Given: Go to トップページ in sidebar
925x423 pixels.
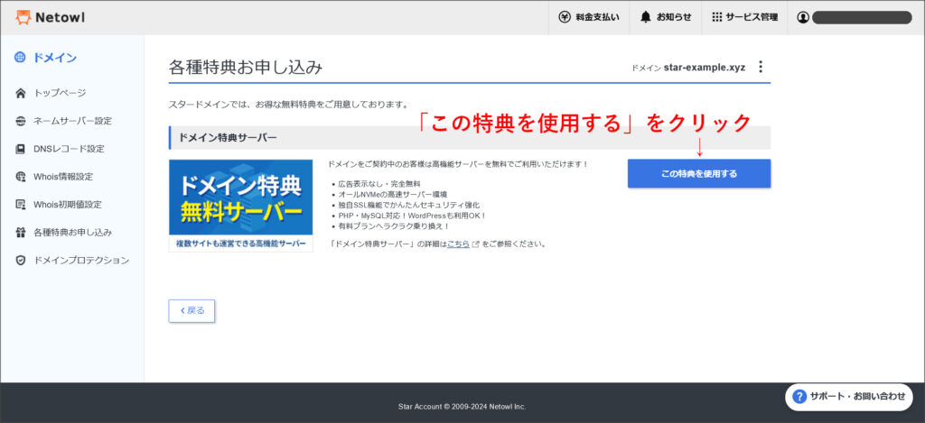Looking at the screenshot, I should (x=60, y=93).
